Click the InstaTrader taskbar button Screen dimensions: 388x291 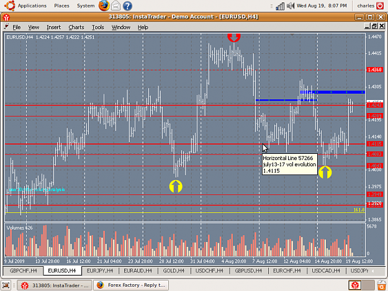[55, 285]
